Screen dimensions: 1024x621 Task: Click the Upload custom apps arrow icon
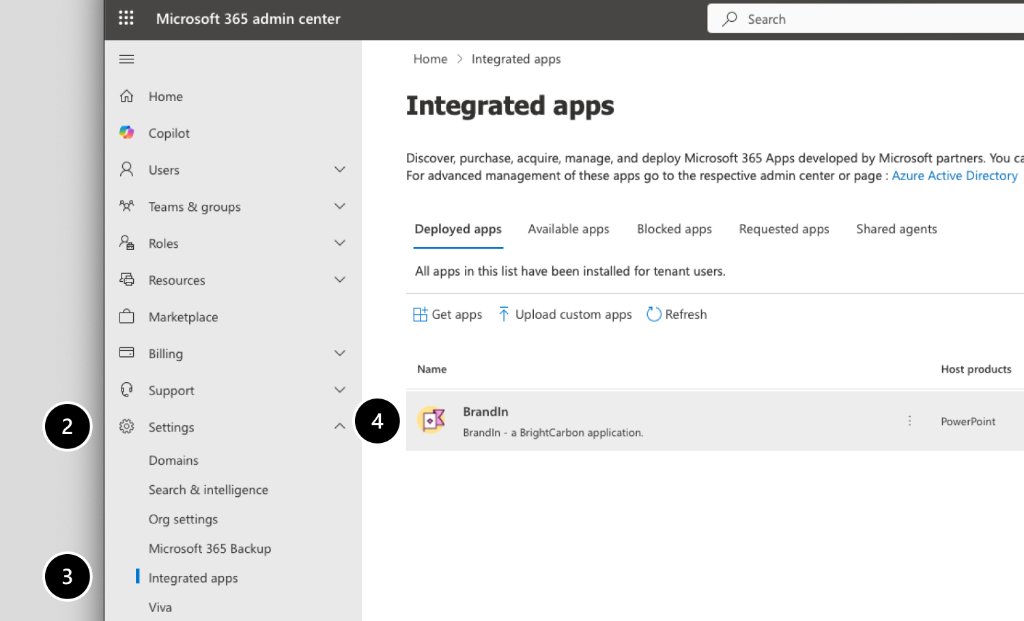504,315
